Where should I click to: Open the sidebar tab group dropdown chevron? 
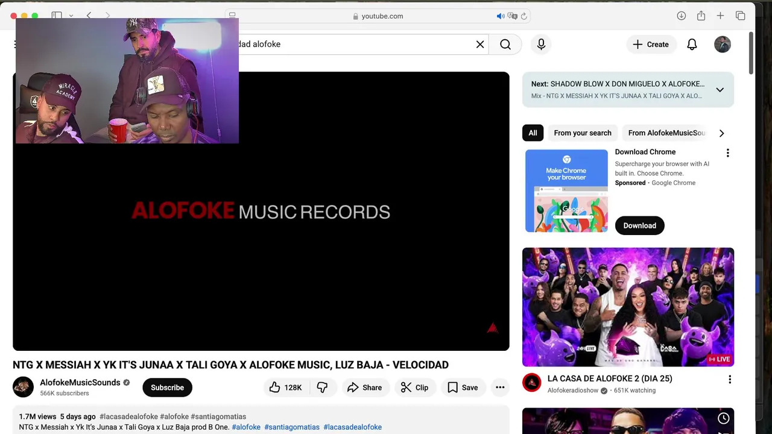(x=71, y=16)
